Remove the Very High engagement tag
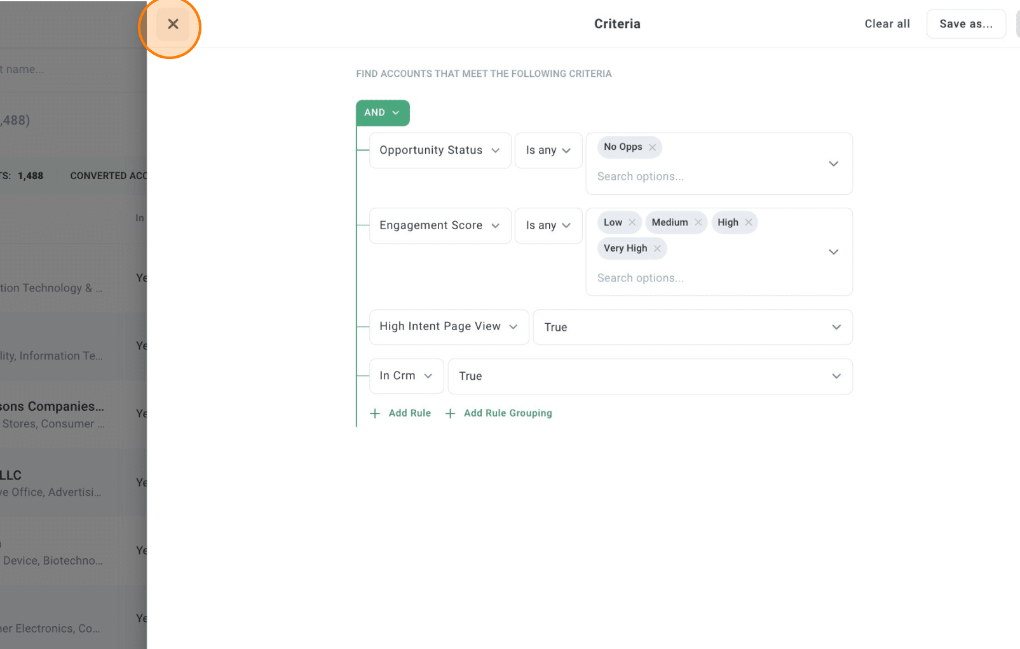The width and height of the screenshot is (1020, 649). [657, 248]
